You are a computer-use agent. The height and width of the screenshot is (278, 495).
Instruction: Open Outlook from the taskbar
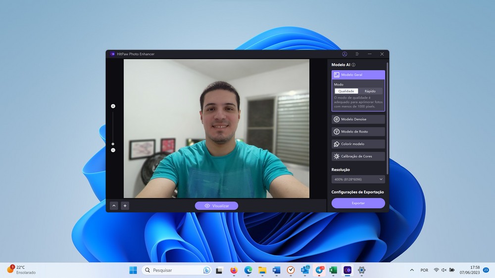305,270
